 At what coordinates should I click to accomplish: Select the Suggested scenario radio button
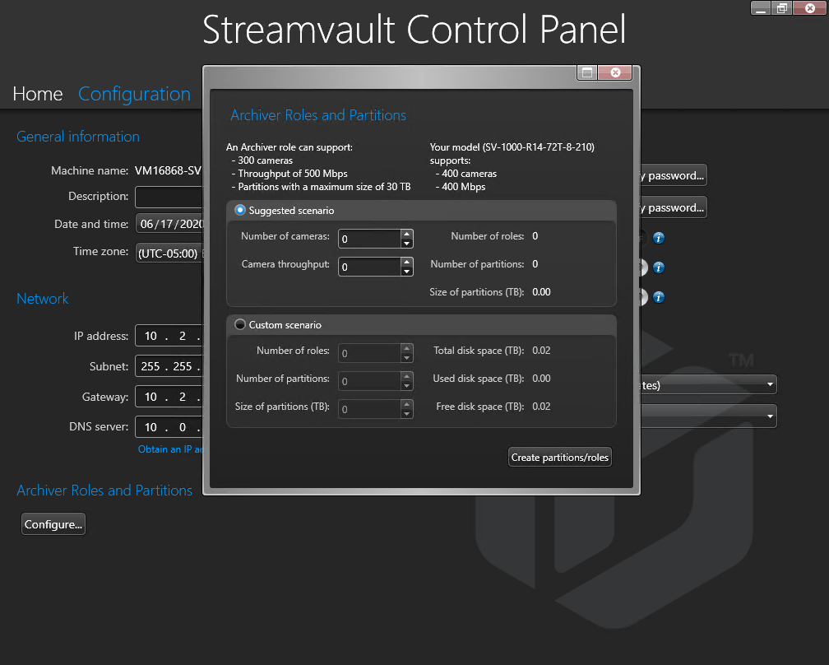pyautogui.click(x=240, y=210)
